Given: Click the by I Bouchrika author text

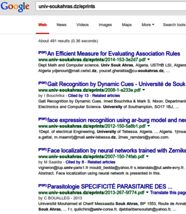Looking at the screenshot, I should coord(51,96).
